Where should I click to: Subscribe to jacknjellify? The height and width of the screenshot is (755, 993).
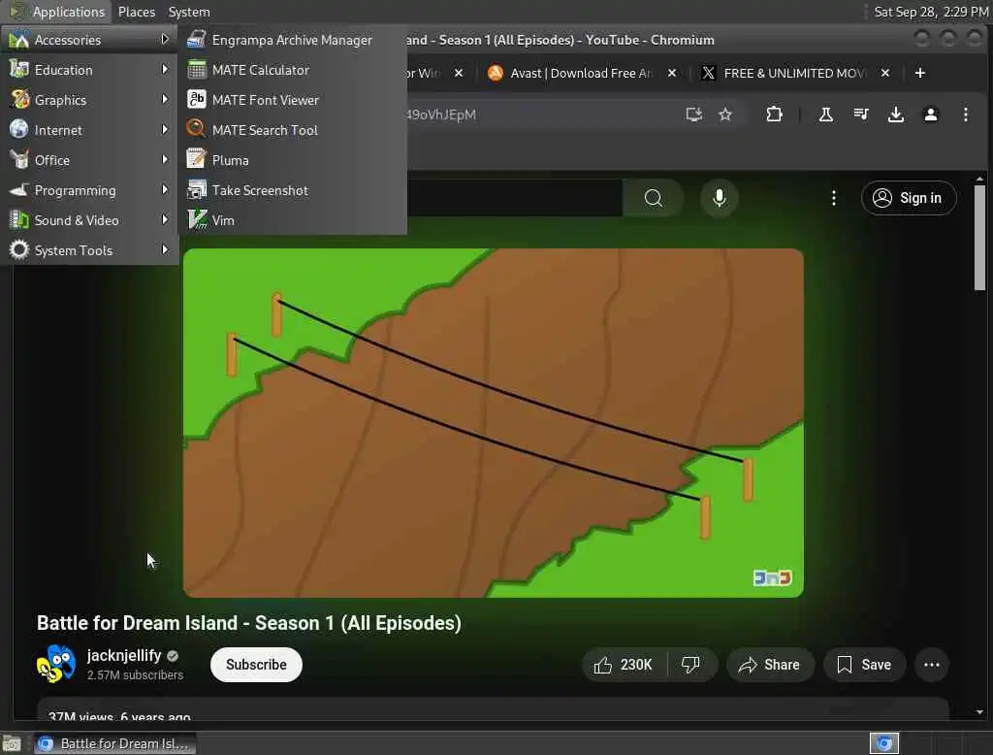[256, 665]
